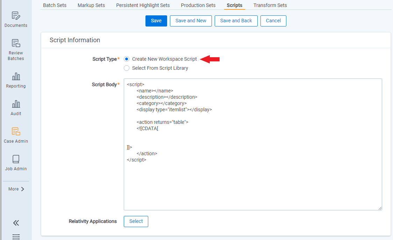Click the Script Information section heading
Image resolution: width=393 pixels, height=240 pixels.
(75, 40)
